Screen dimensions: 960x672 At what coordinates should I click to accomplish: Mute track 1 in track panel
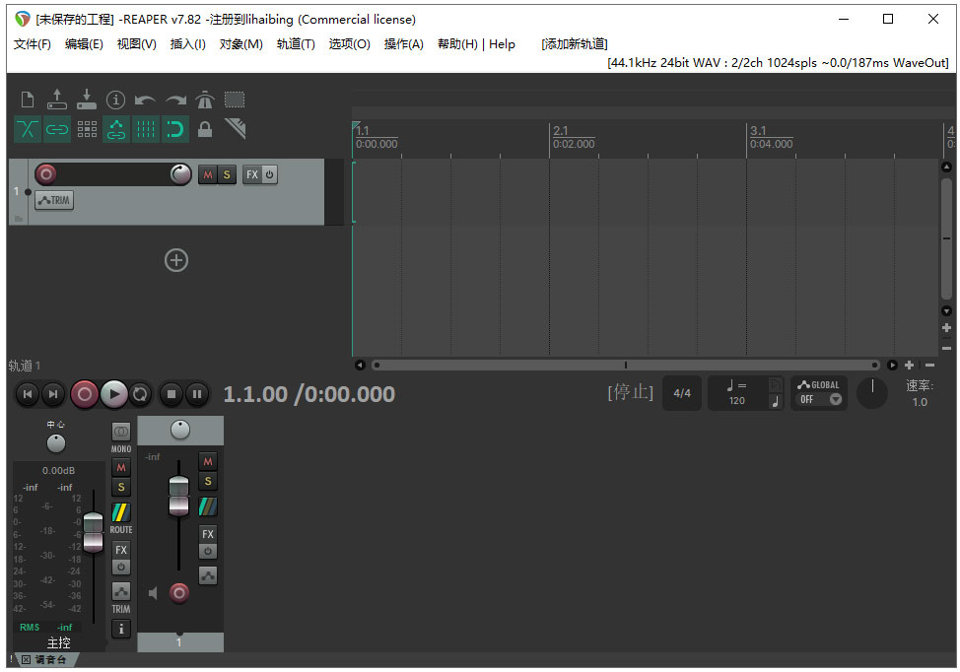pos(208,175)
